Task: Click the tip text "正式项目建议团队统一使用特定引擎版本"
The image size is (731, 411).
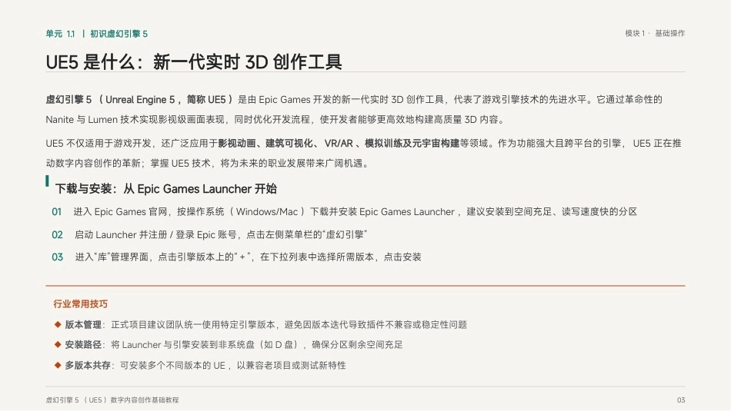Action: pyautogui.click(x=195, y=325)
